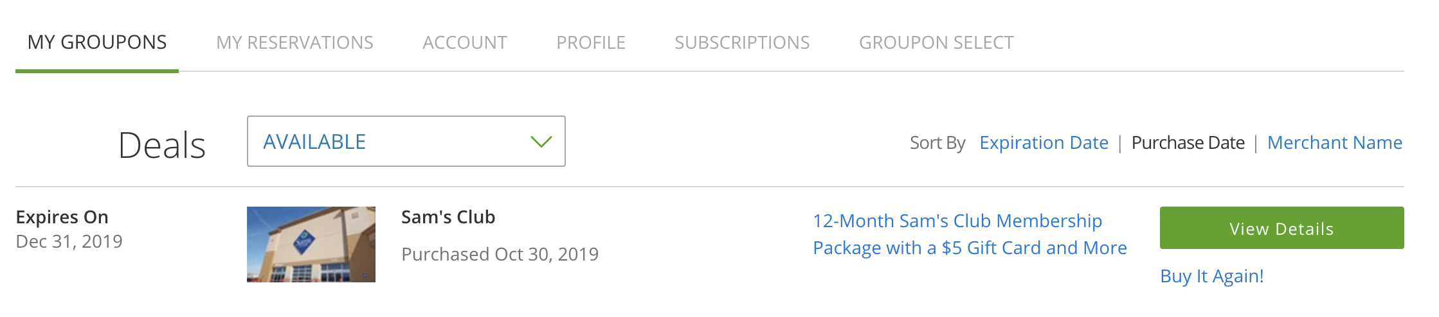Sort deals by Purchase Date
The width and height of the screenshot is (1439, 317).
pyautogui.click(x=1188, y=142)
